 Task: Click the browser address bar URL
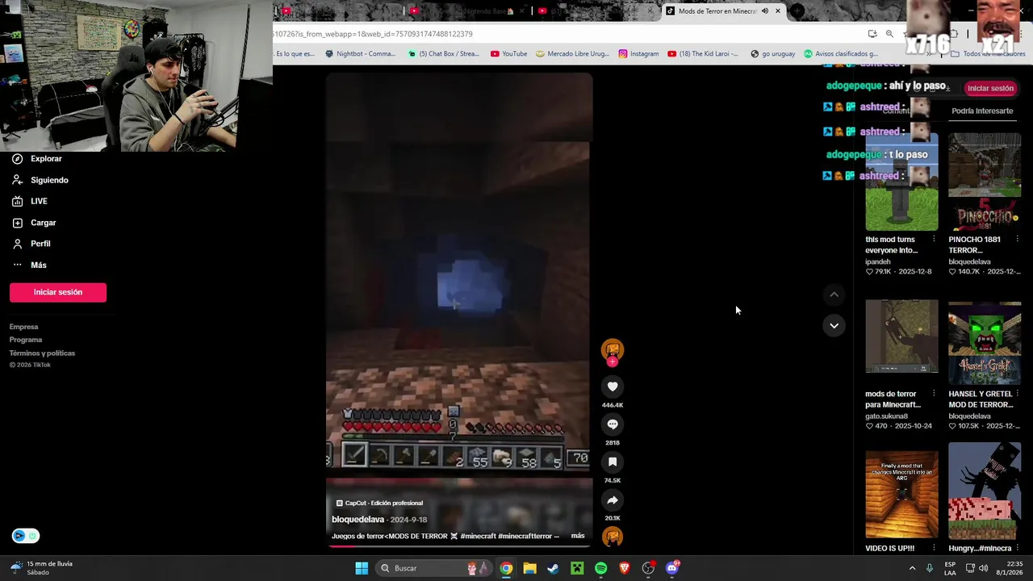(374, 34)
